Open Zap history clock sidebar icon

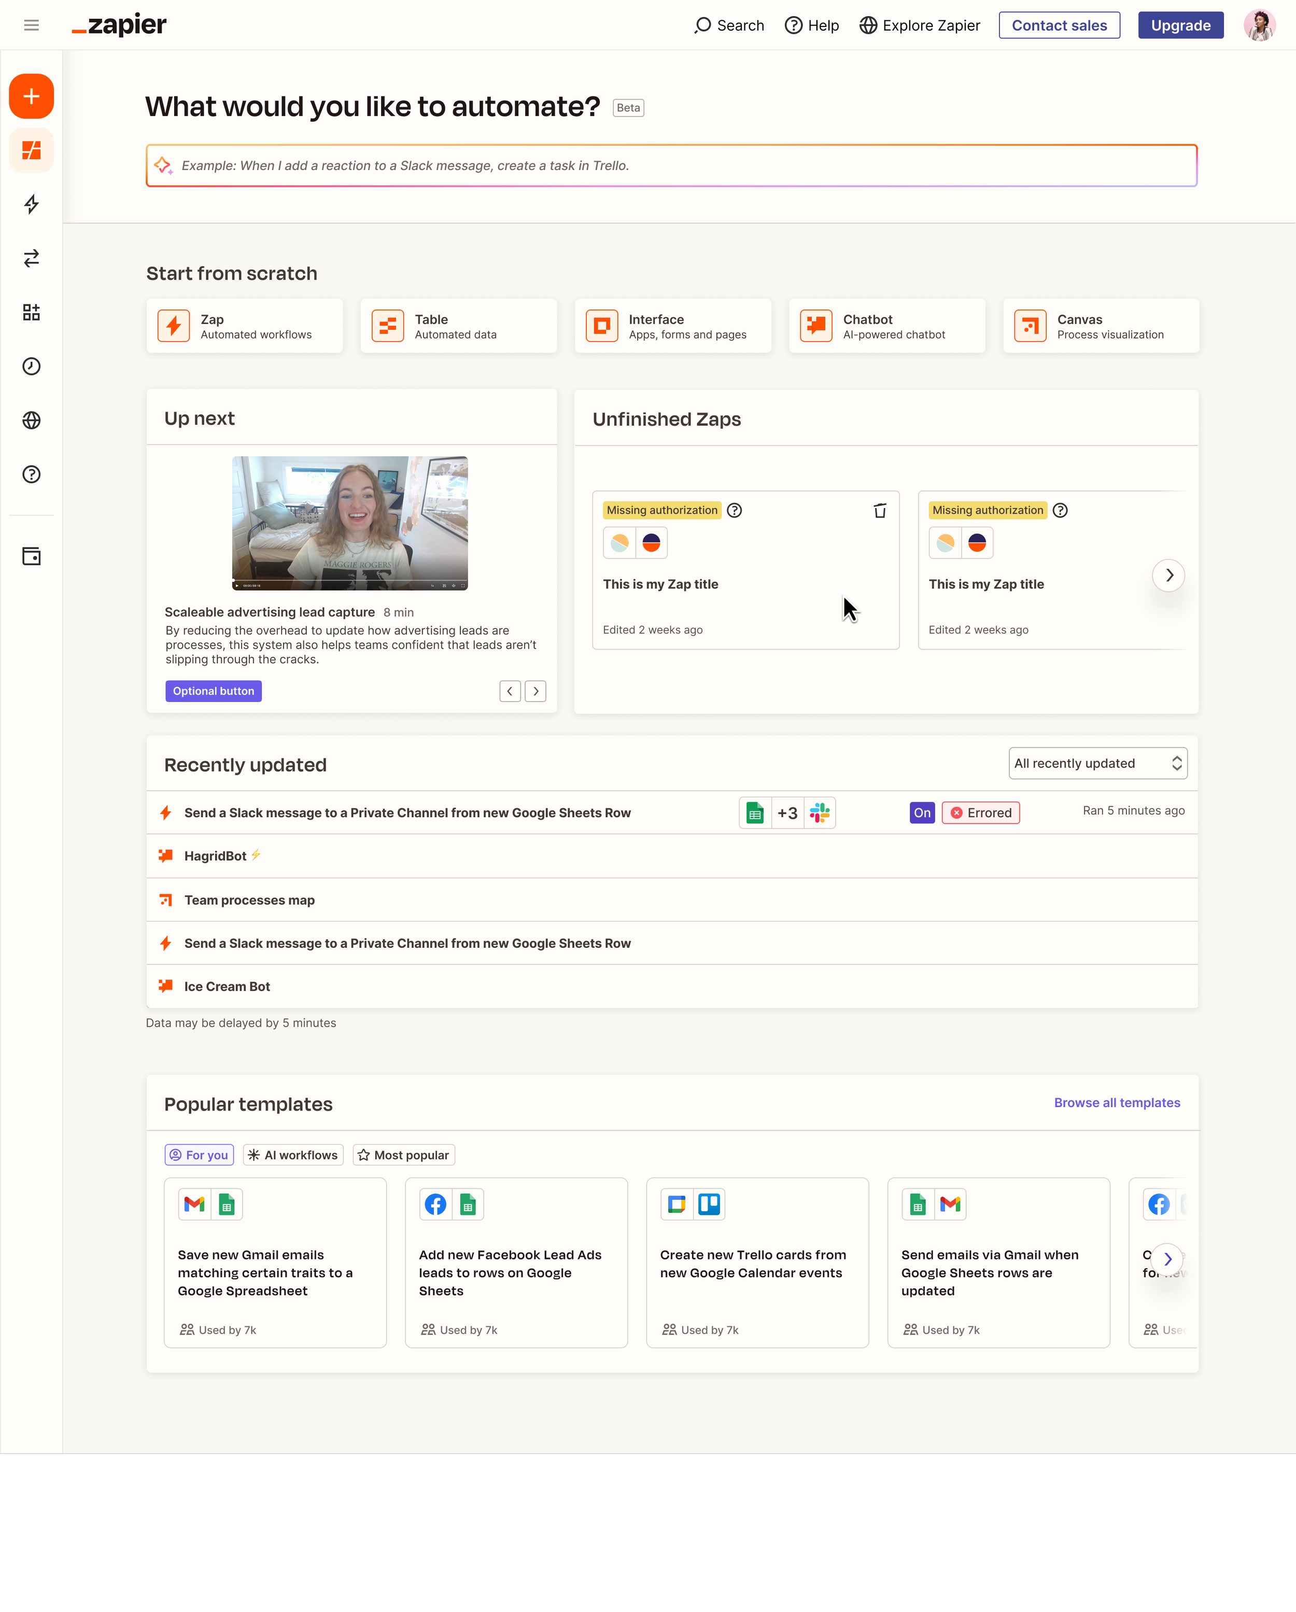point(32,367)
